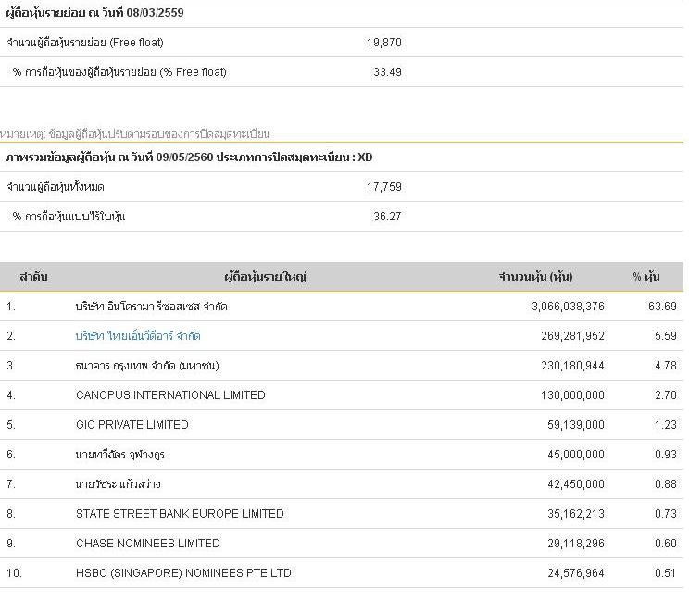The width and height of the screenshot is (689, 601).
Task: Select the บริษัท อินโดรามา รีซอสเซส จำกัด row
Action: coord(152,307)
